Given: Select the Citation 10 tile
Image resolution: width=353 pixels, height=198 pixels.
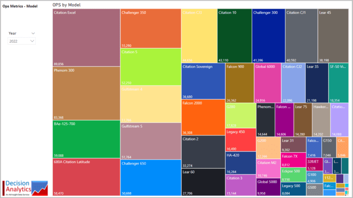Looking at the screenshot, I should click(x=234, y=36).
